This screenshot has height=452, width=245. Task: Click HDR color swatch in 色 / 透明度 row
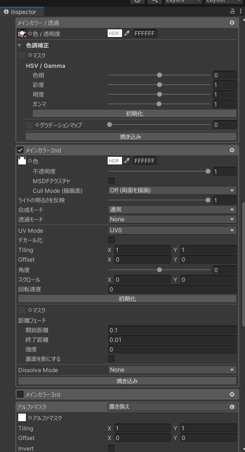115,34
